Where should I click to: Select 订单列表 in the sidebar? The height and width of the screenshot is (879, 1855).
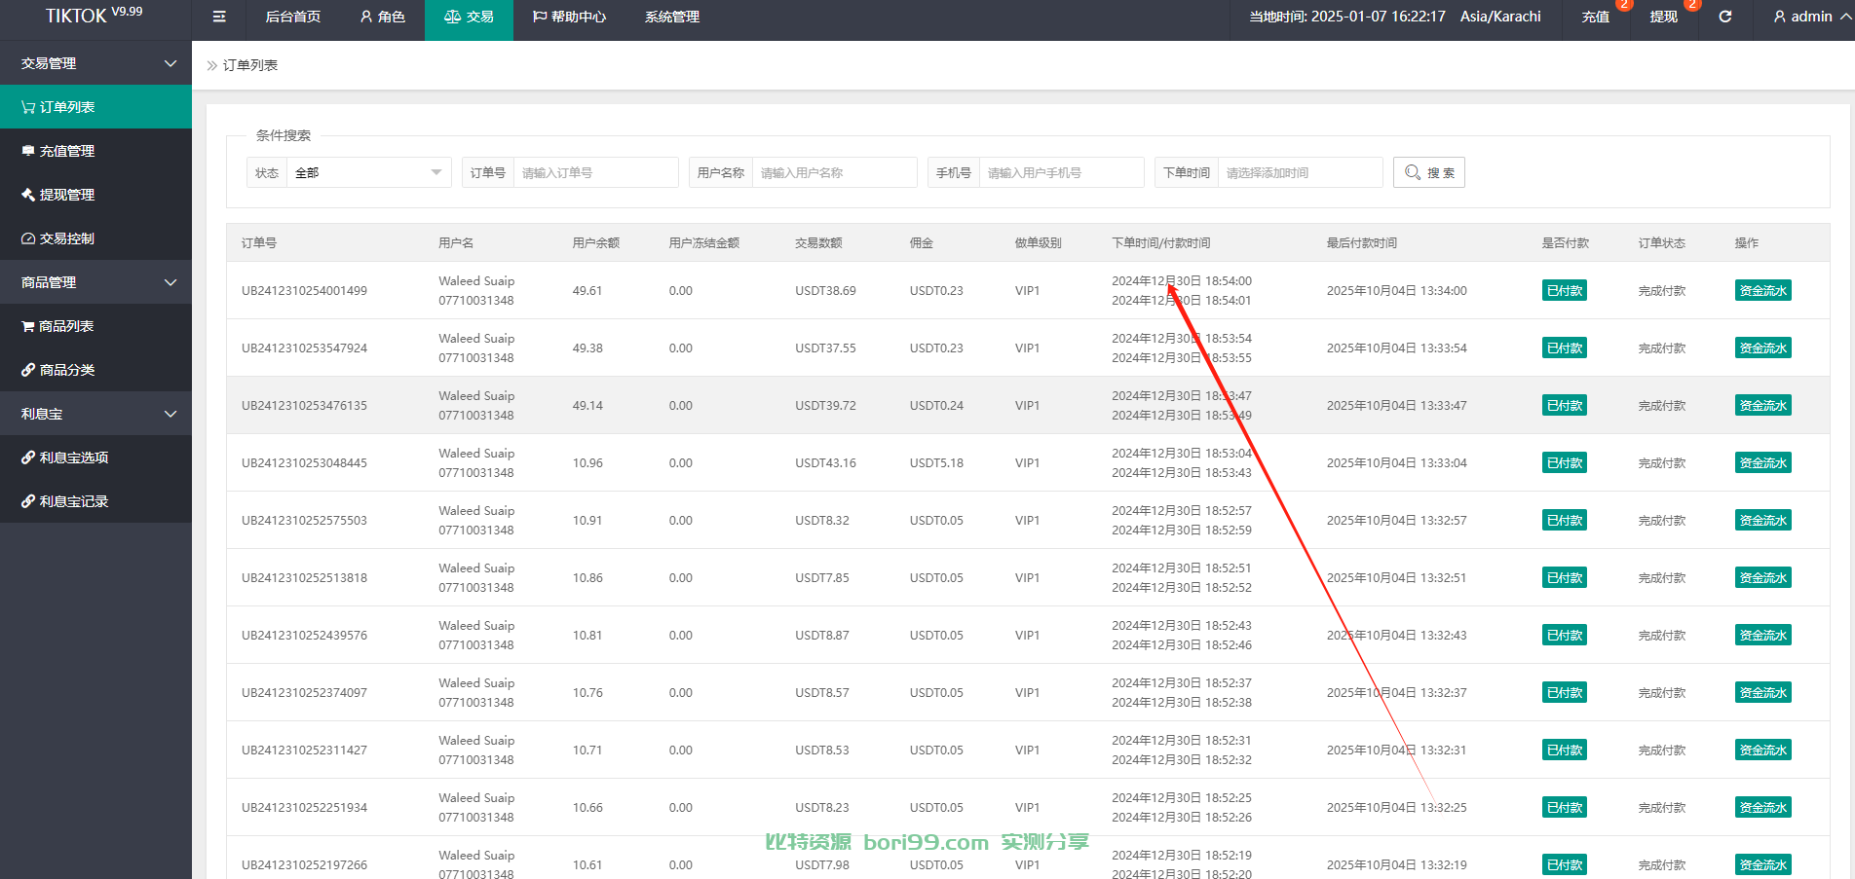95,107
